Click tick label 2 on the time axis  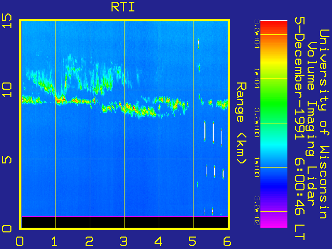coord(89,241)
